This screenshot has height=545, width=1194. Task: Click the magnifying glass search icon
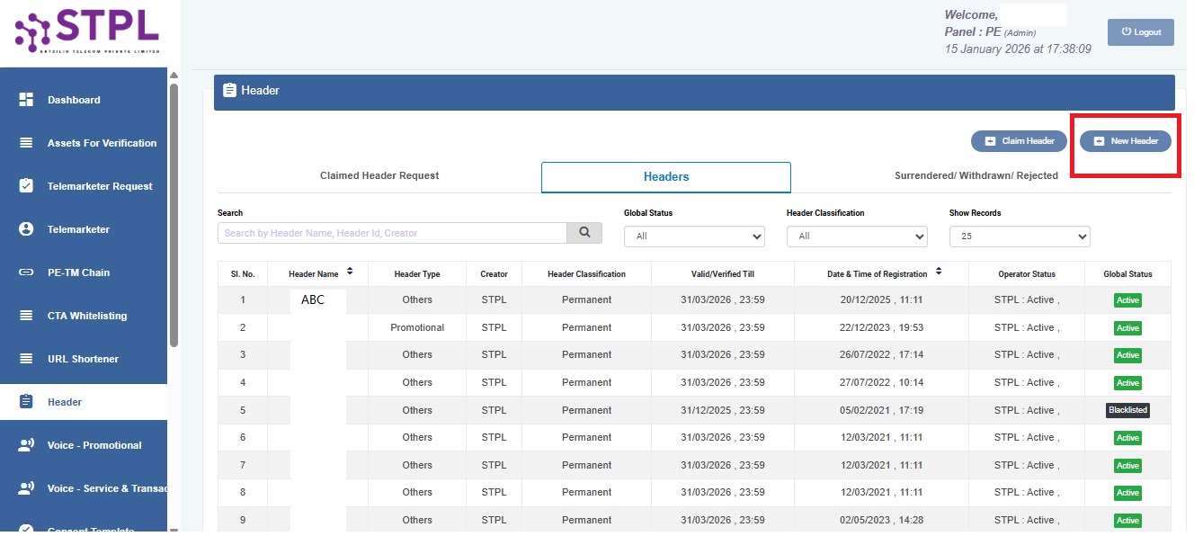tap(584, 232)
